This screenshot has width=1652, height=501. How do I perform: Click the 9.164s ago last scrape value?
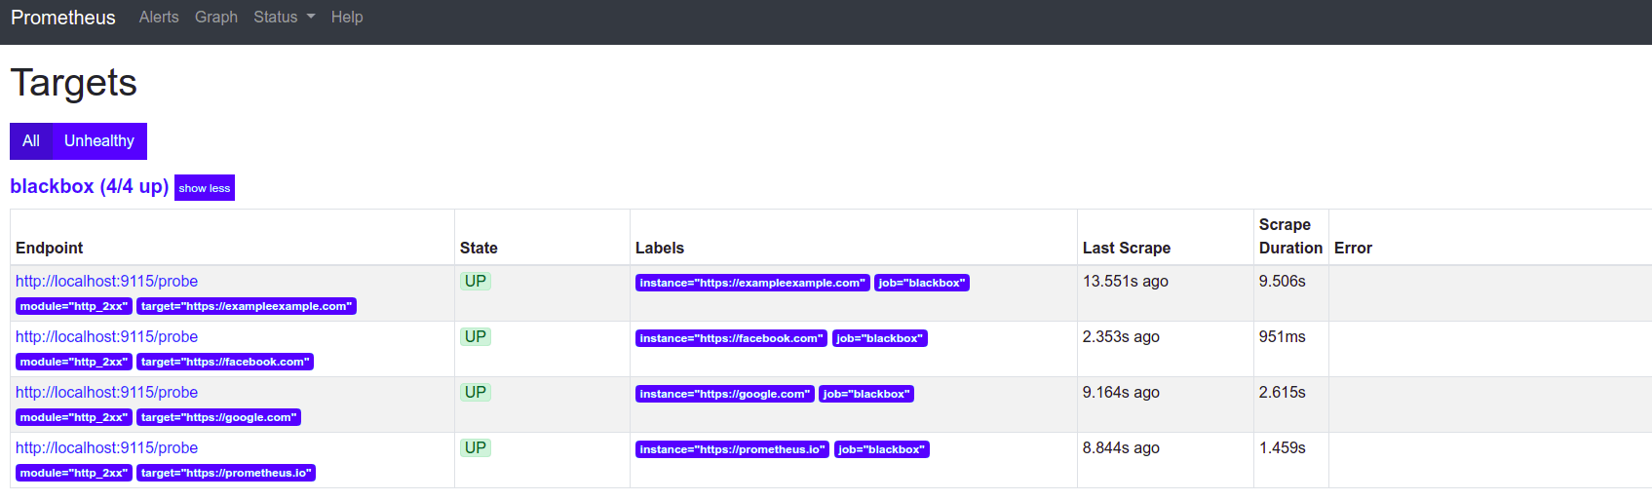pos(1121,392)
